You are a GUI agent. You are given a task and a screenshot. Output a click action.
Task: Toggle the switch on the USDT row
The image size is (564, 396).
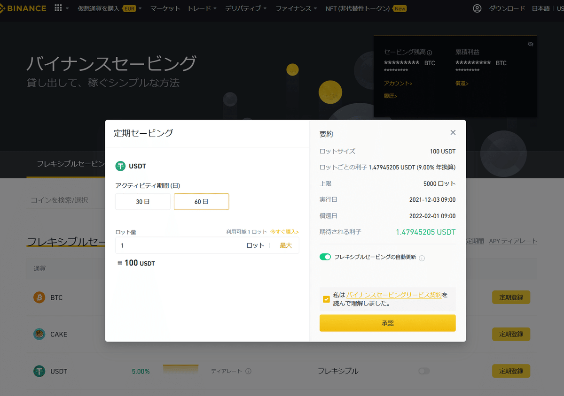coord(423,371)
